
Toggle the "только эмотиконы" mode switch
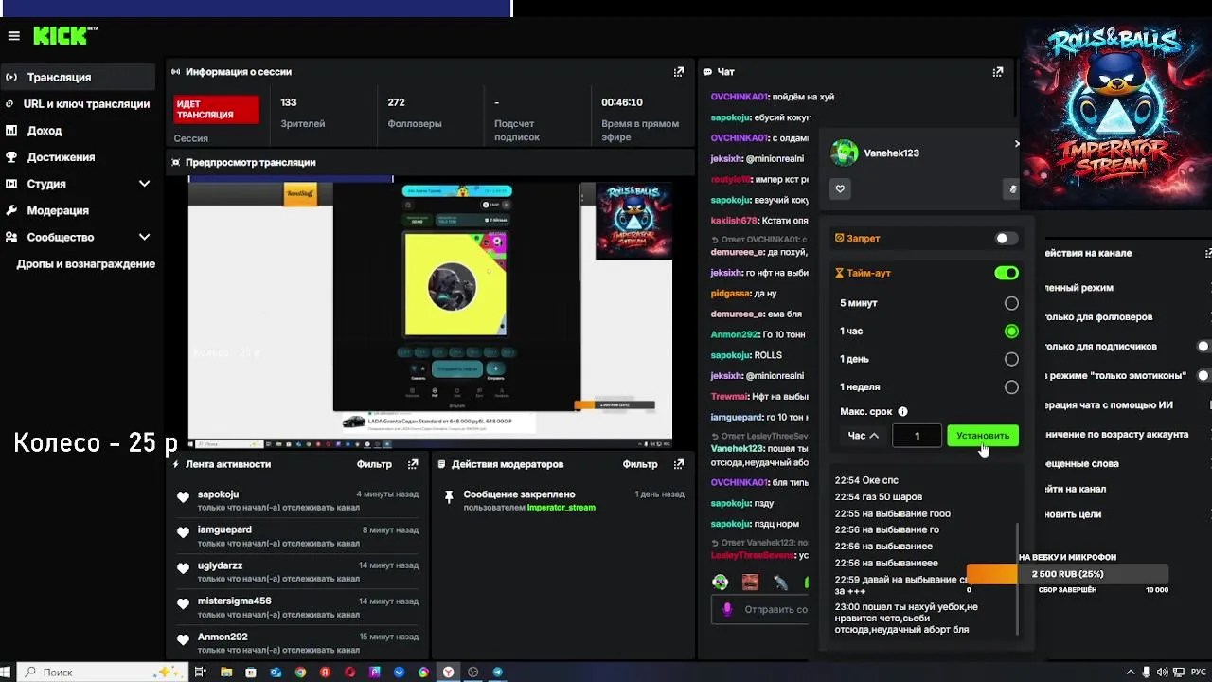tap(1204, 376)
